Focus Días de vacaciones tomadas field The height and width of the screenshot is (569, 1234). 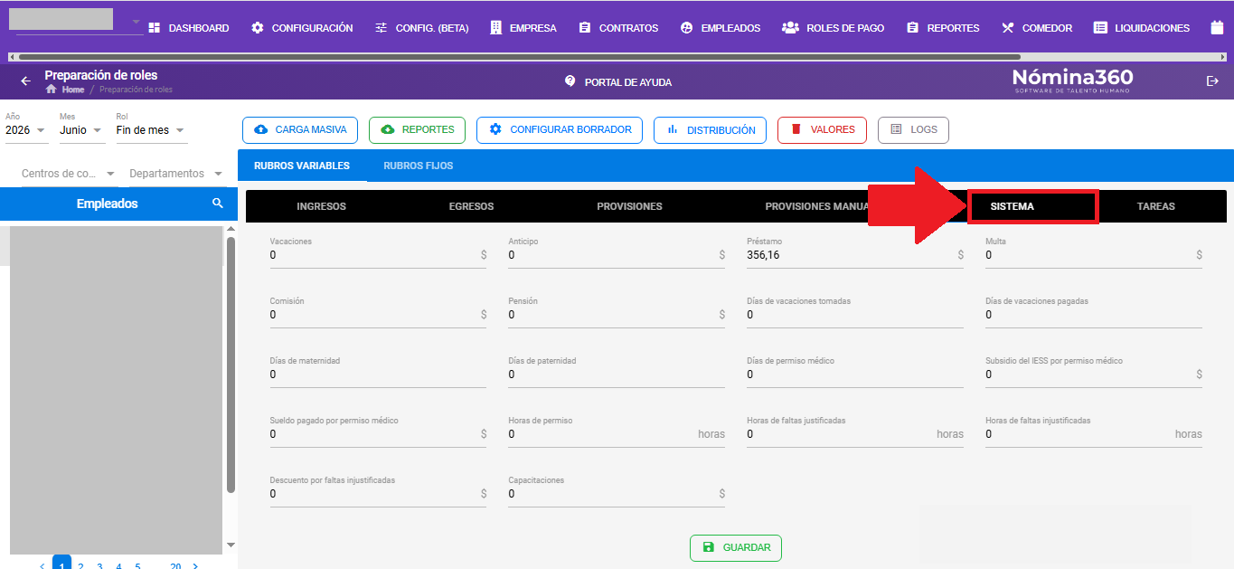coord(855,316)
